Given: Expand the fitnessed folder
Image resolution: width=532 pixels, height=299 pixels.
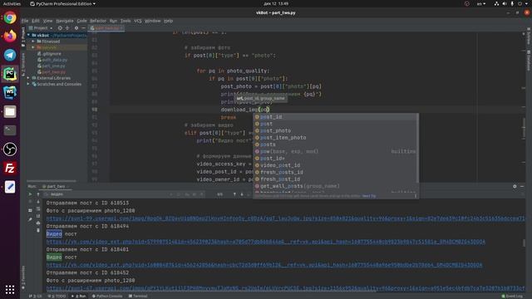Looking at the screenshot, I should pos(33,42).
